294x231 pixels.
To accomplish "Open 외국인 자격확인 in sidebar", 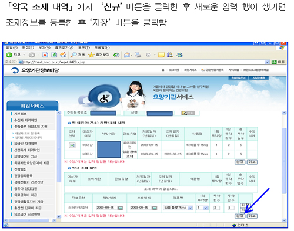I will click(25, 144).
